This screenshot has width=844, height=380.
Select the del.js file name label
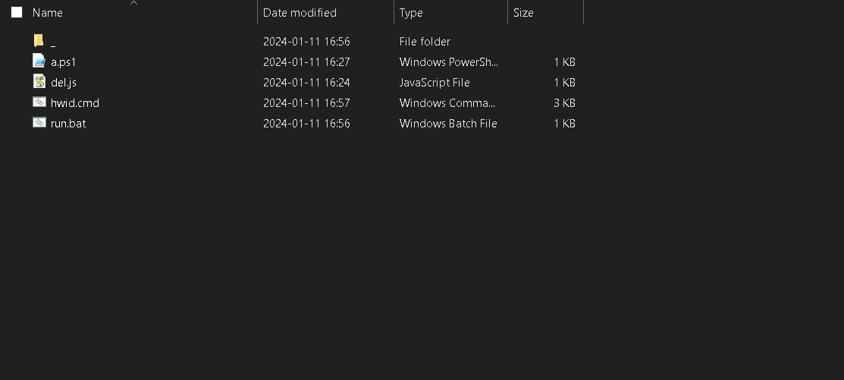(x=64, y=82)
